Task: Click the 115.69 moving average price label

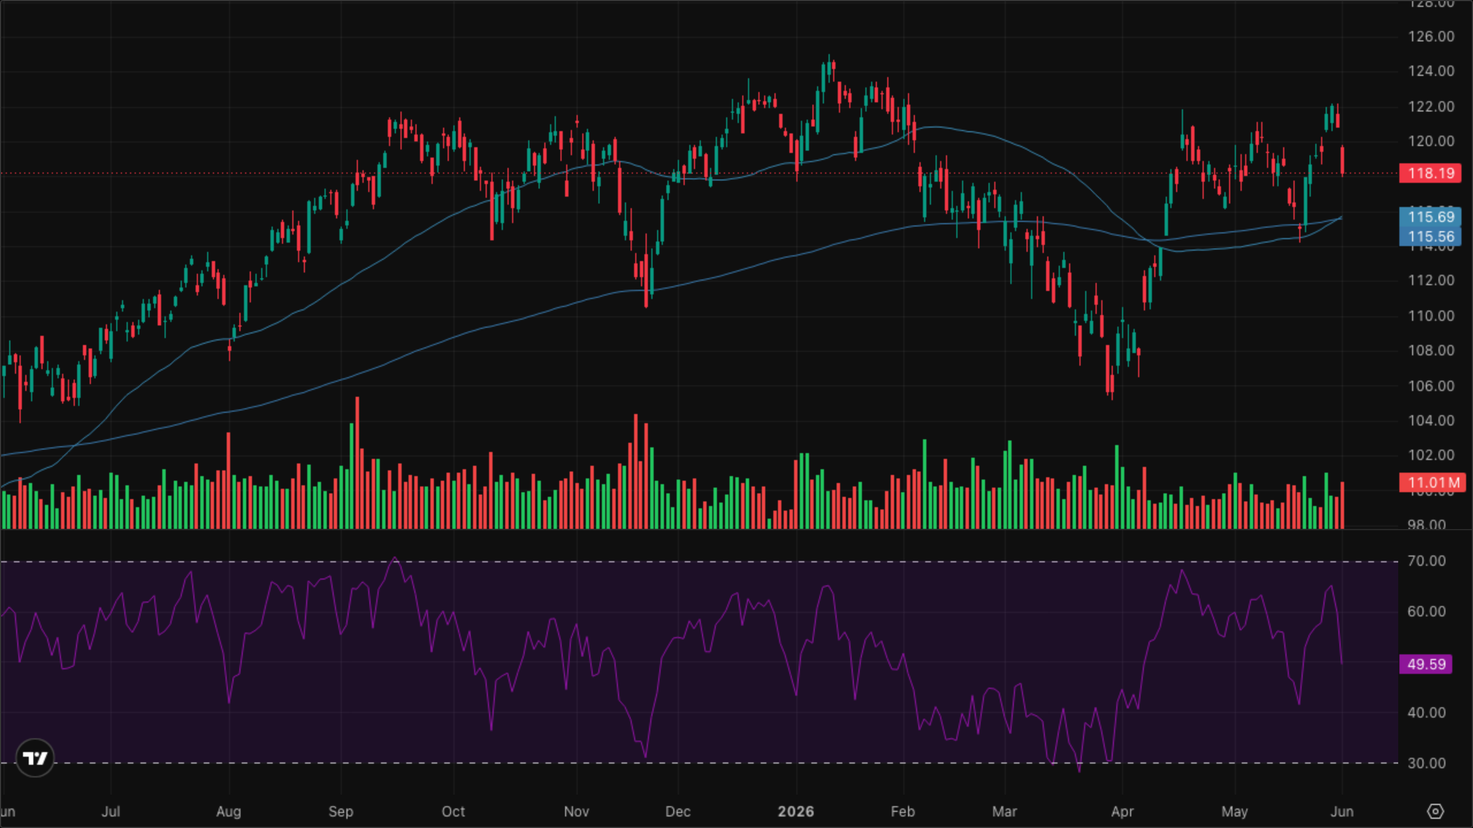Action: pyautogui.click(x=1430, y=217)
